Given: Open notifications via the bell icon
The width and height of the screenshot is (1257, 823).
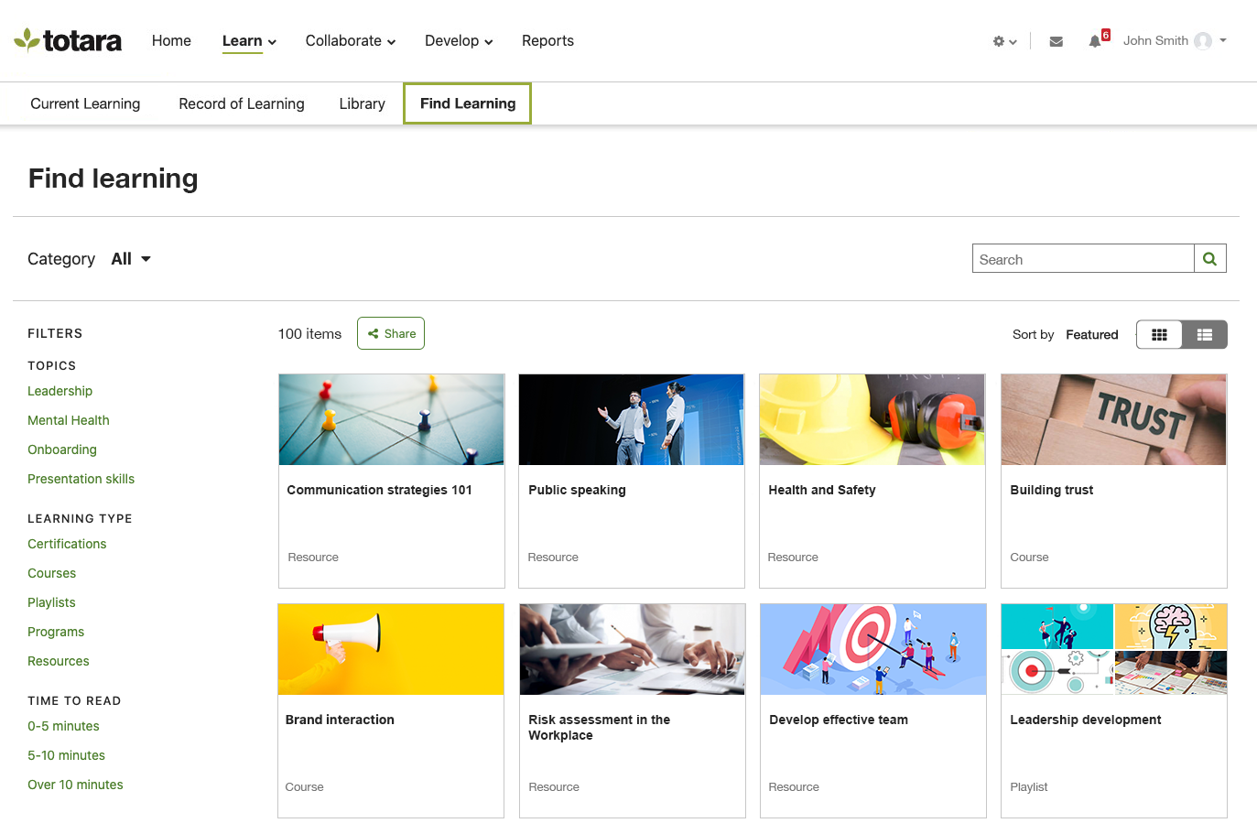Looking at the screenshot, I should pos(1096,41).
